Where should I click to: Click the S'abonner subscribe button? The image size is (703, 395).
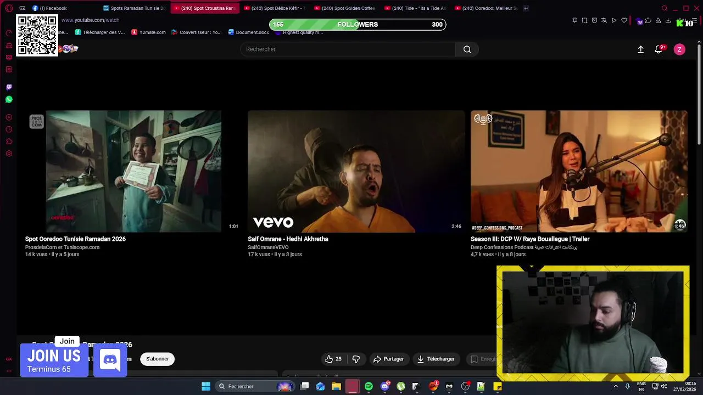tap(158, 359)
